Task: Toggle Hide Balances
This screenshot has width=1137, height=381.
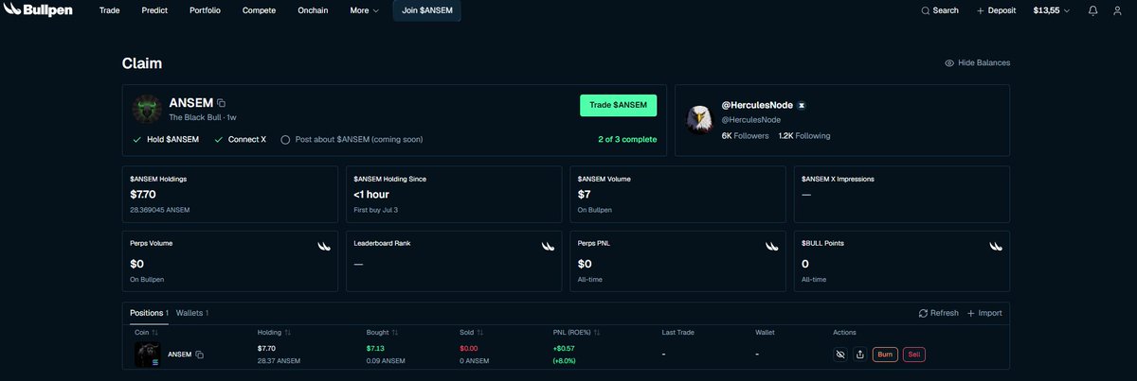Action: [977, 62]
